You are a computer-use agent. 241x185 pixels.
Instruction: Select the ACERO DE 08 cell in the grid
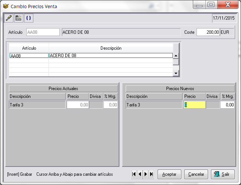(x=111, y=56)
